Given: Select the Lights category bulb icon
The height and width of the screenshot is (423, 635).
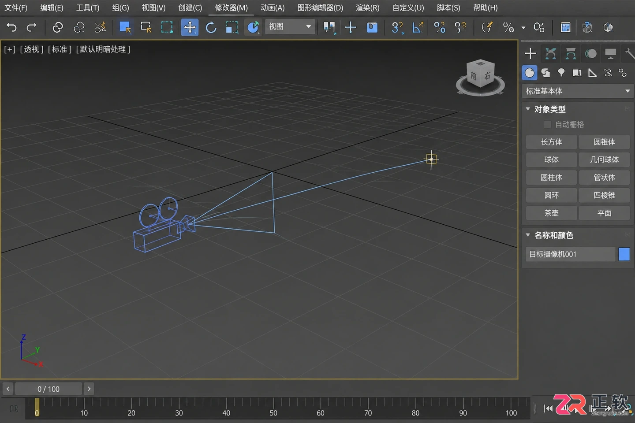Looking at the screenshot, I should coord(561,73).
